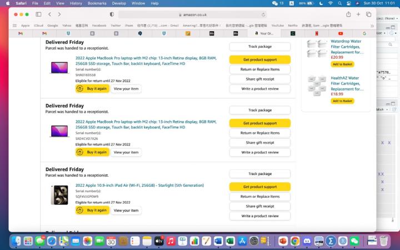
Task: Toggle the Do Not Disturb moon icon
Action: click(321, 3)
